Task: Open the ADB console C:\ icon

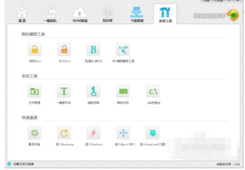Action: [x=153, y=91]
